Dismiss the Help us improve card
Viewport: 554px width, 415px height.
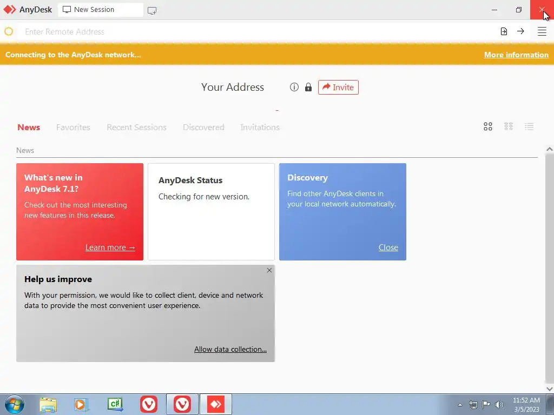(x=269, y=270)
